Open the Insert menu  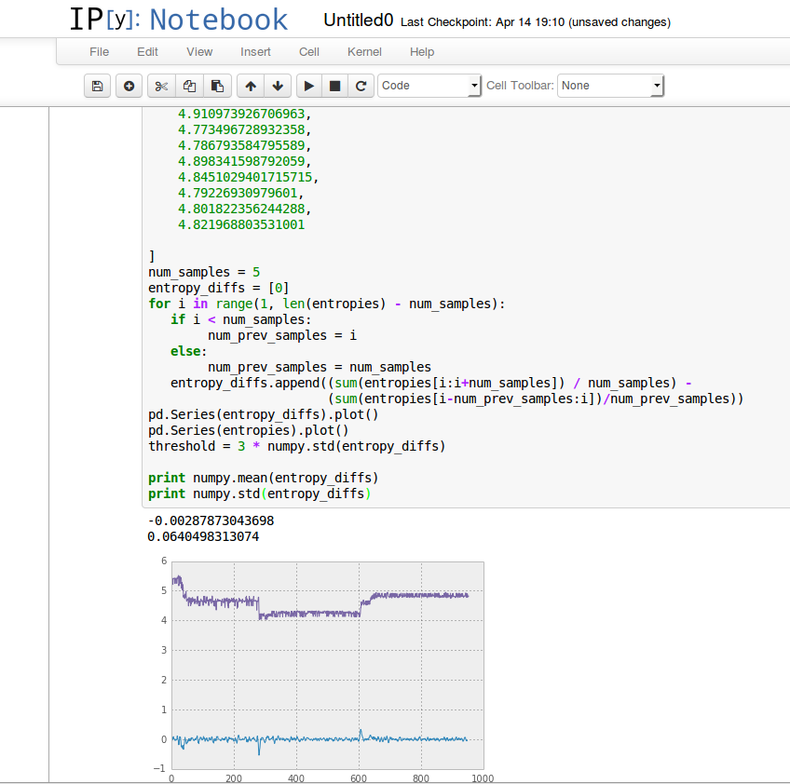point(255,52)
